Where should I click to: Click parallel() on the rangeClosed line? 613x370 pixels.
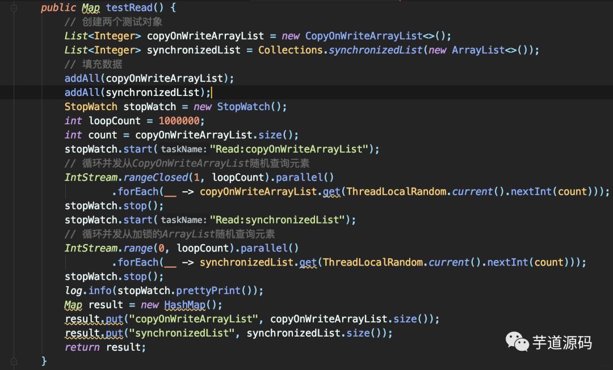pos(305,178)
